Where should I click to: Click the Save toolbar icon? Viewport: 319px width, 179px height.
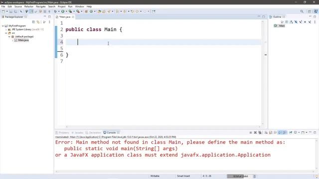pos(11,11)
